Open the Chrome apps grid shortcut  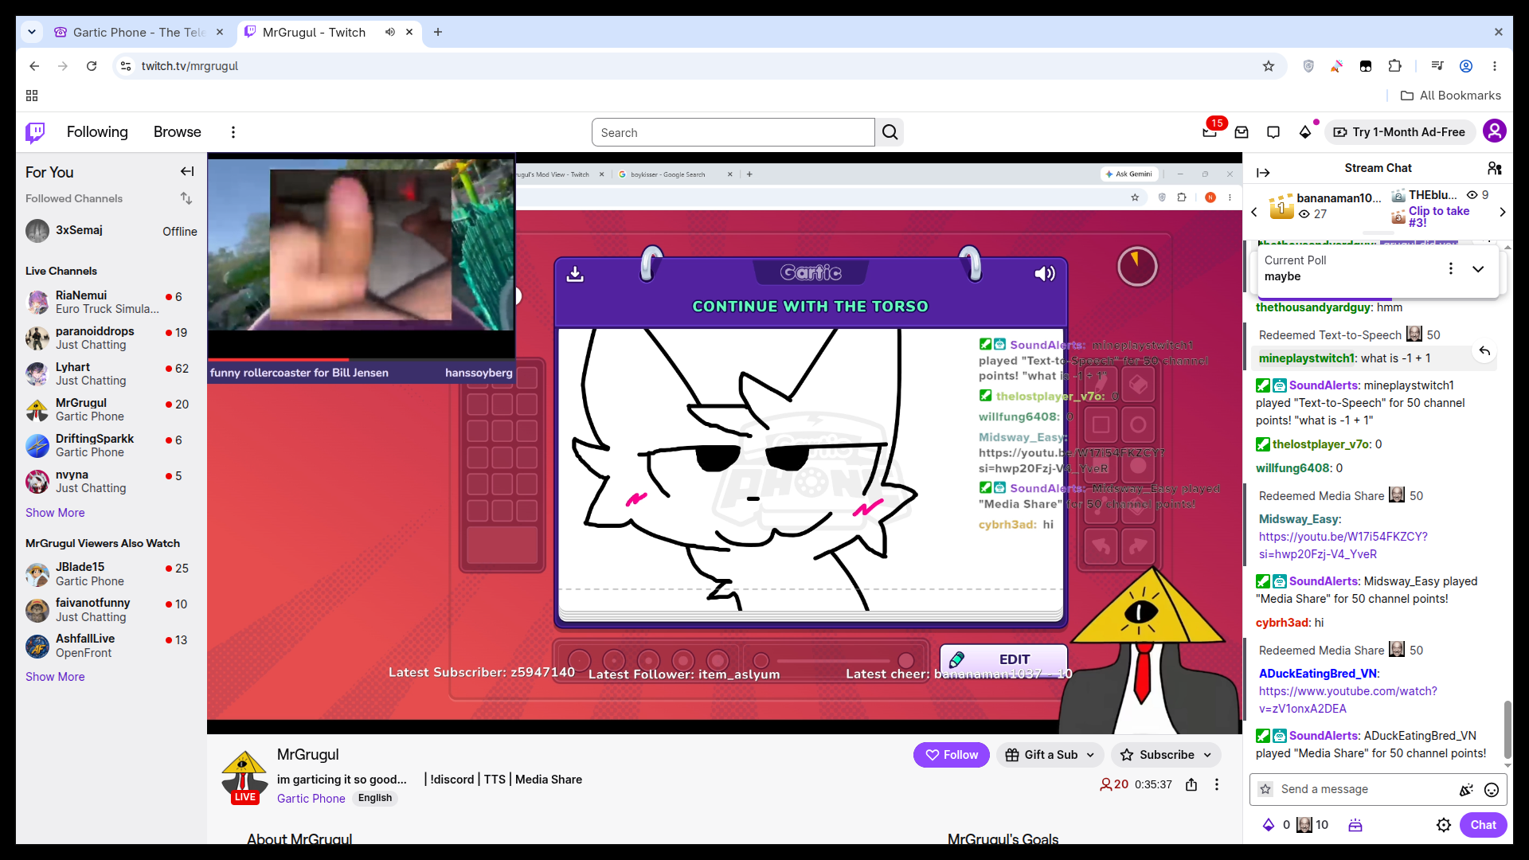click(32, 96)
